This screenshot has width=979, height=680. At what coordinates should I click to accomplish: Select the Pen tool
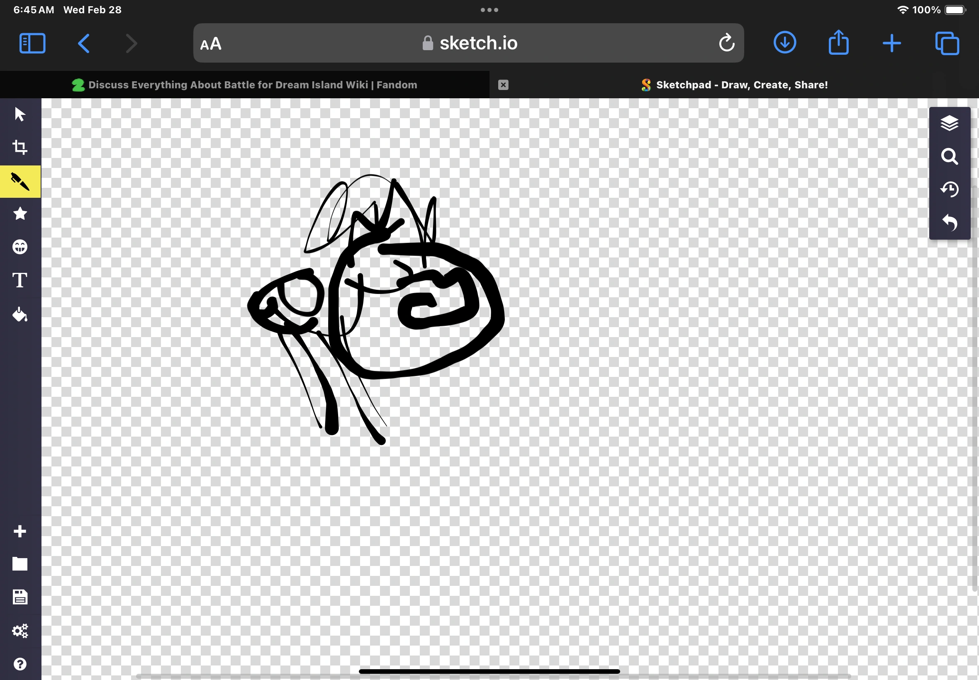coord(20,181)
